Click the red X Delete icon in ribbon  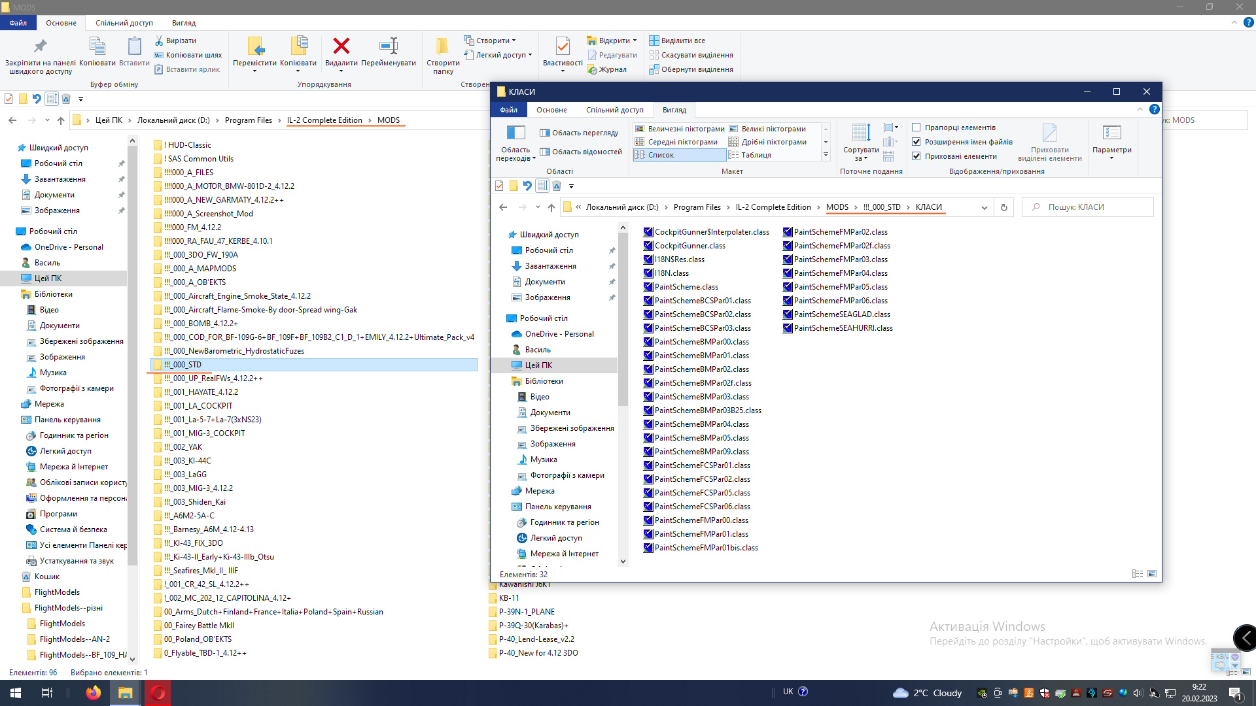(x=341, y=46)
